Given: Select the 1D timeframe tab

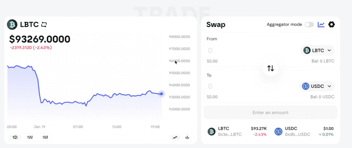Looking at the screenshot, I should click(x=15, y=137).
